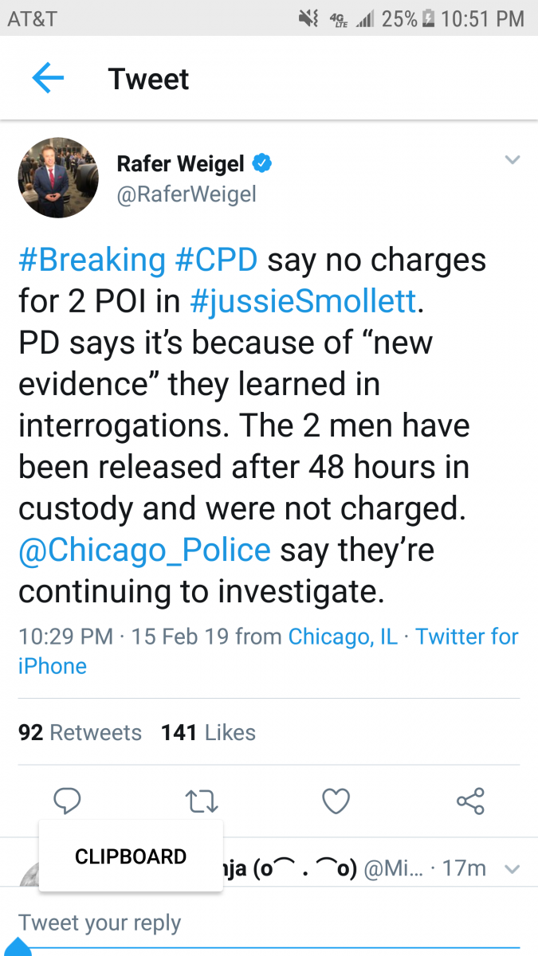
Task: View the 92 Retweets list
Action: pyautogui.click(x=80, y=733)
